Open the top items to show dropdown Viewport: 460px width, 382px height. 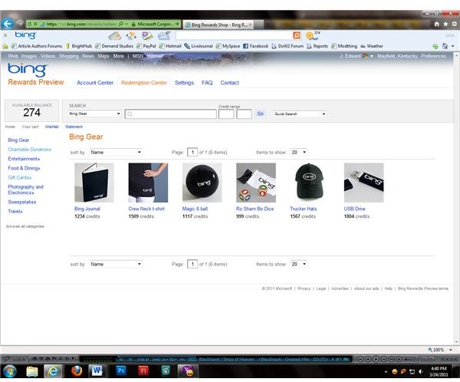pyautogui.click(x=299, y=152)
